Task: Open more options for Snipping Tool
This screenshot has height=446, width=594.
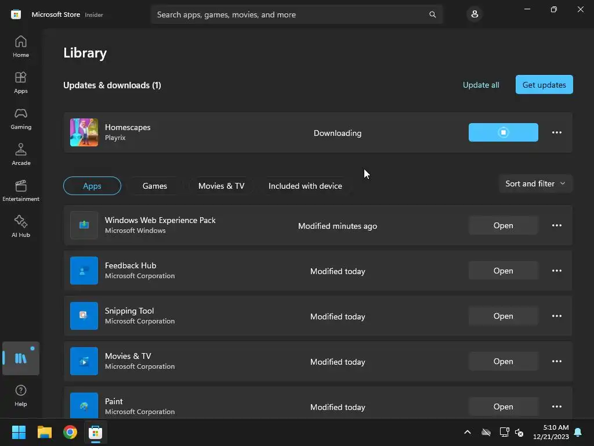Action: 556,316
